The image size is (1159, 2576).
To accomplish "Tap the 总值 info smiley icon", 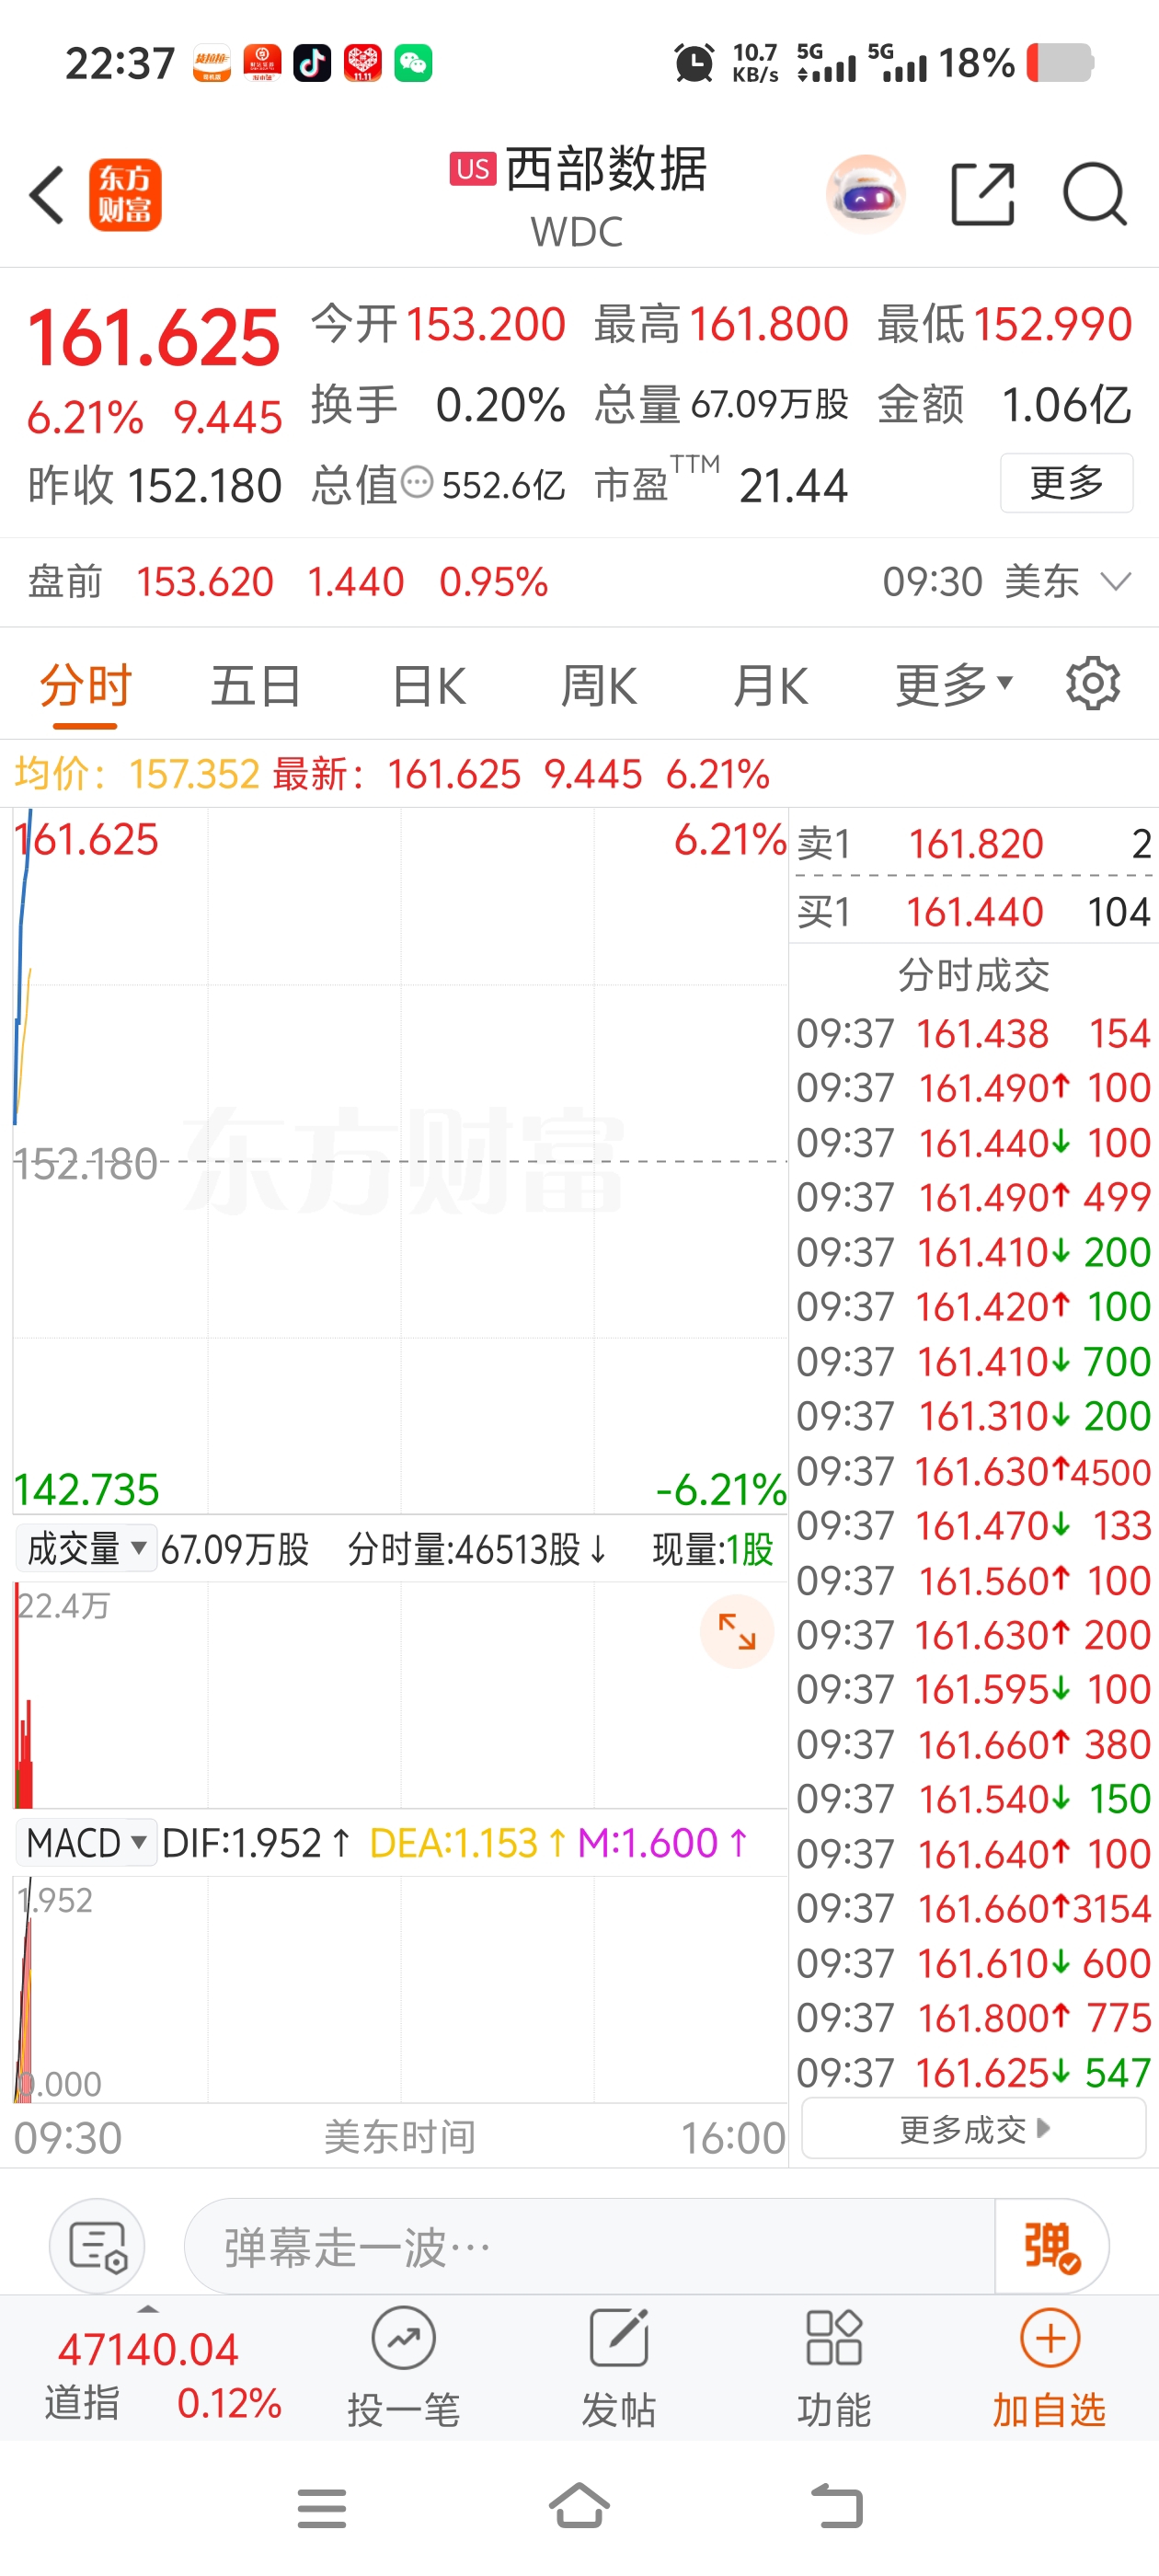I will tap(416, 484).
